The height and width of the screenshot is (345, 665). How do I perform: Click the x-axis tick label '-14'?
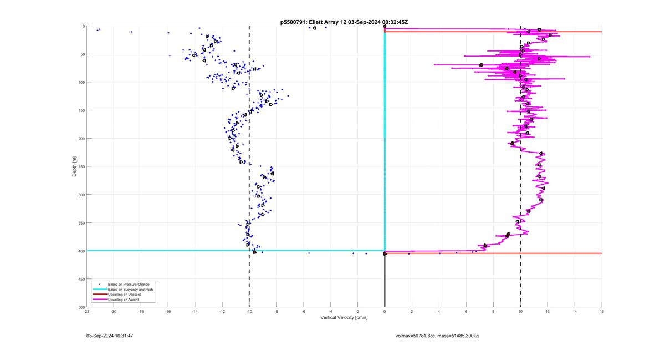pos(195,312)
